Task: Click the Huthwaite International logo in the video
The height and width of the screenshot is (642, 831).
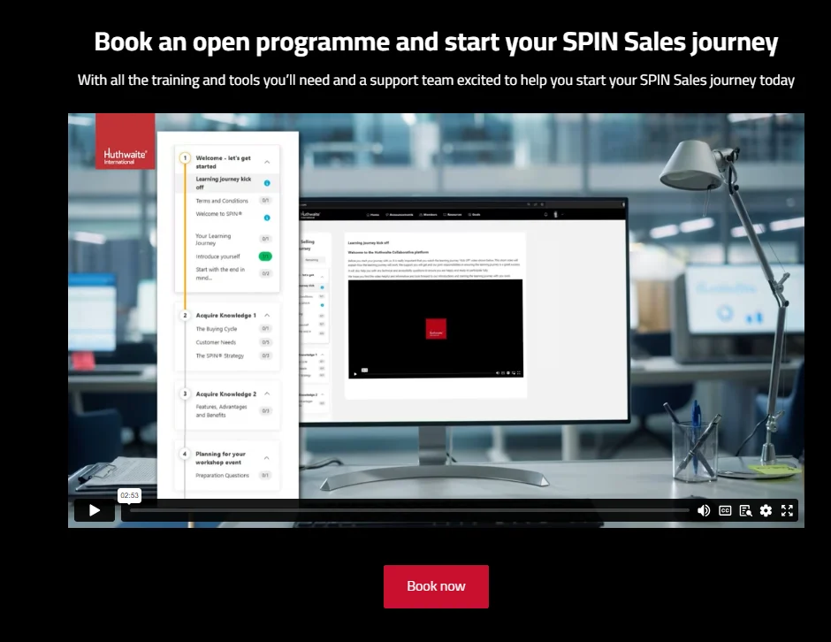Action: [125, 141]
